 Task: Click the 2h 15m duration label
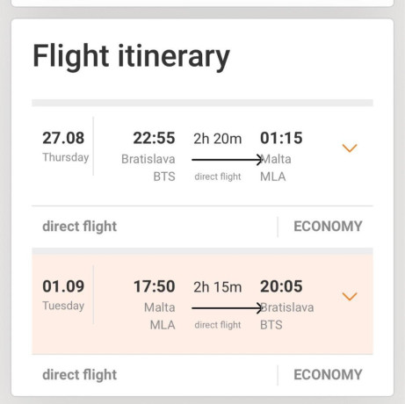coord(217,287)
